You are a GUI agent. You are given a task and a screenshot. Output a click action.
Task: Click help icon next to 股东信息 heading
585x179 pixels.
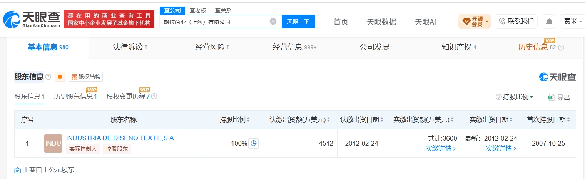(48, 77)
